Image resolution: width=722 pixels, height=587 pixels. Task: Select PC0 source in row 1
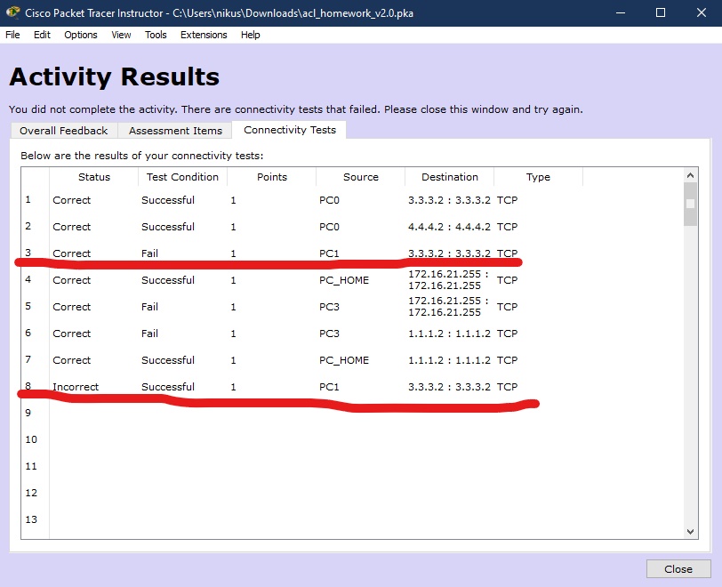329,200
